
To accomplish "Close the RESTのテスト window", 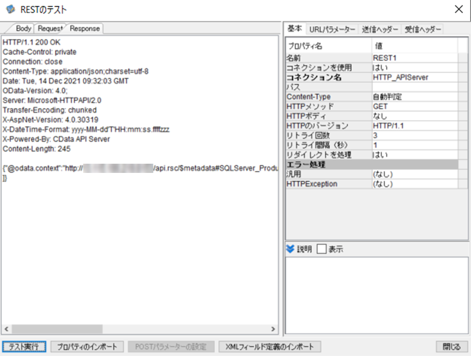I will point(459,9).
